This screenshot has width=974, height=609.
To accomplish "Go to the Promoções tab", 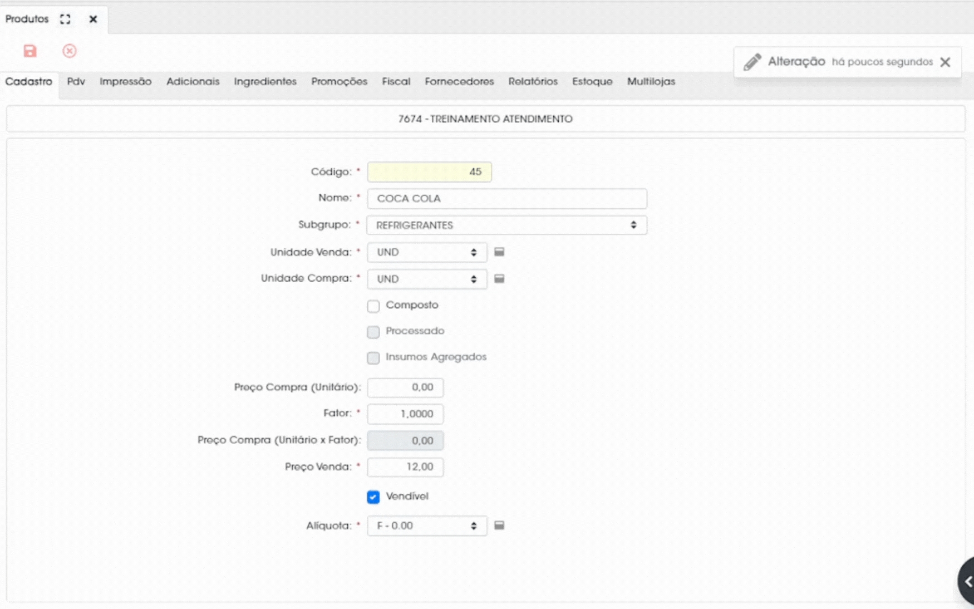I will point(340,82).
